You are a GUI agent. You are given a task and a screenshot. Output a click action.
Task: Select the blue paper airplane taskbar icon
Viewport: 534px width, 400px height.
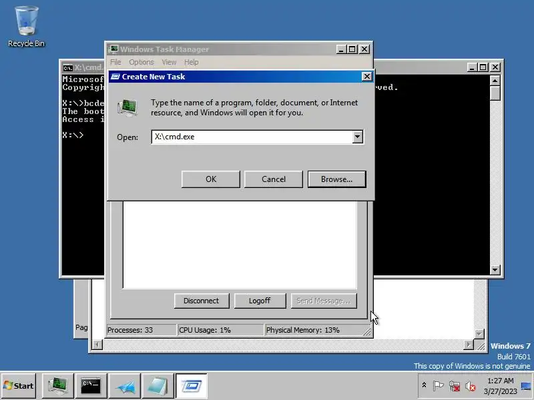coord(124,386)
